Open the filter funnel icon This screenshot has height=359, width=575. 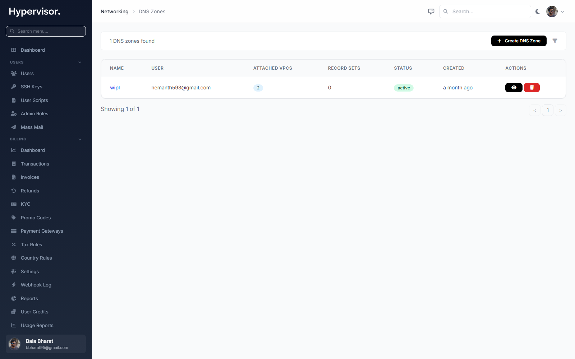tap(555, 41)
